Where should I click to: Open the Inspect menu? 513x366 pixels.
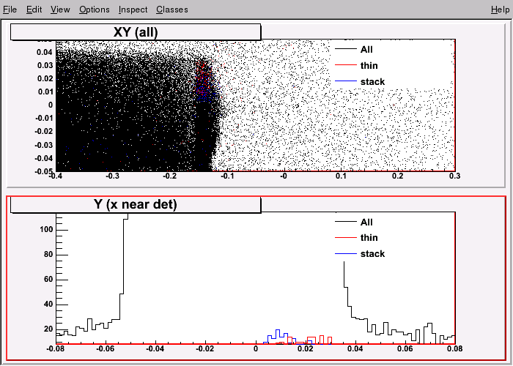point(133,10)
